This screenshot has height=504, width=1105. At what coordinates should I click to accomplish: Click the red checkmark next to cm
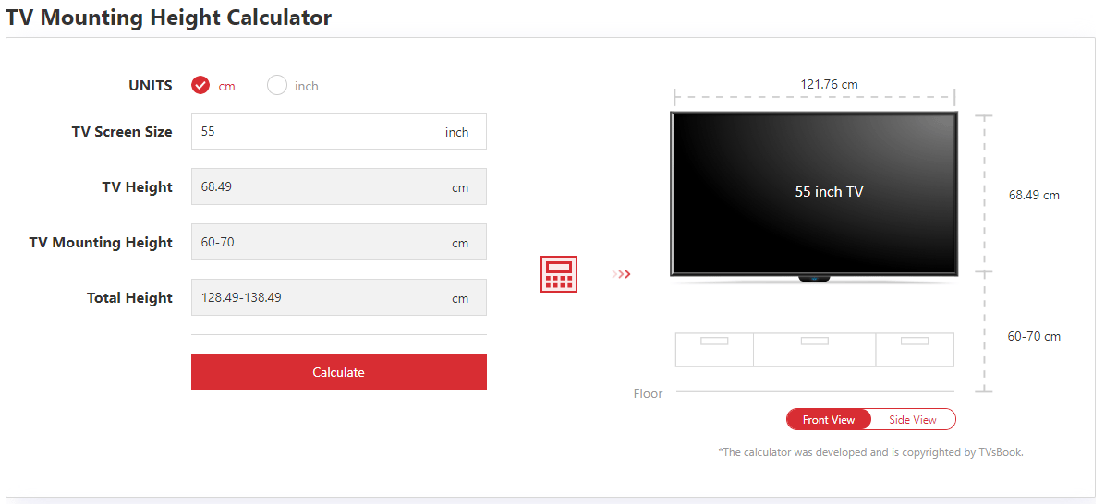[x=200, y=86]
